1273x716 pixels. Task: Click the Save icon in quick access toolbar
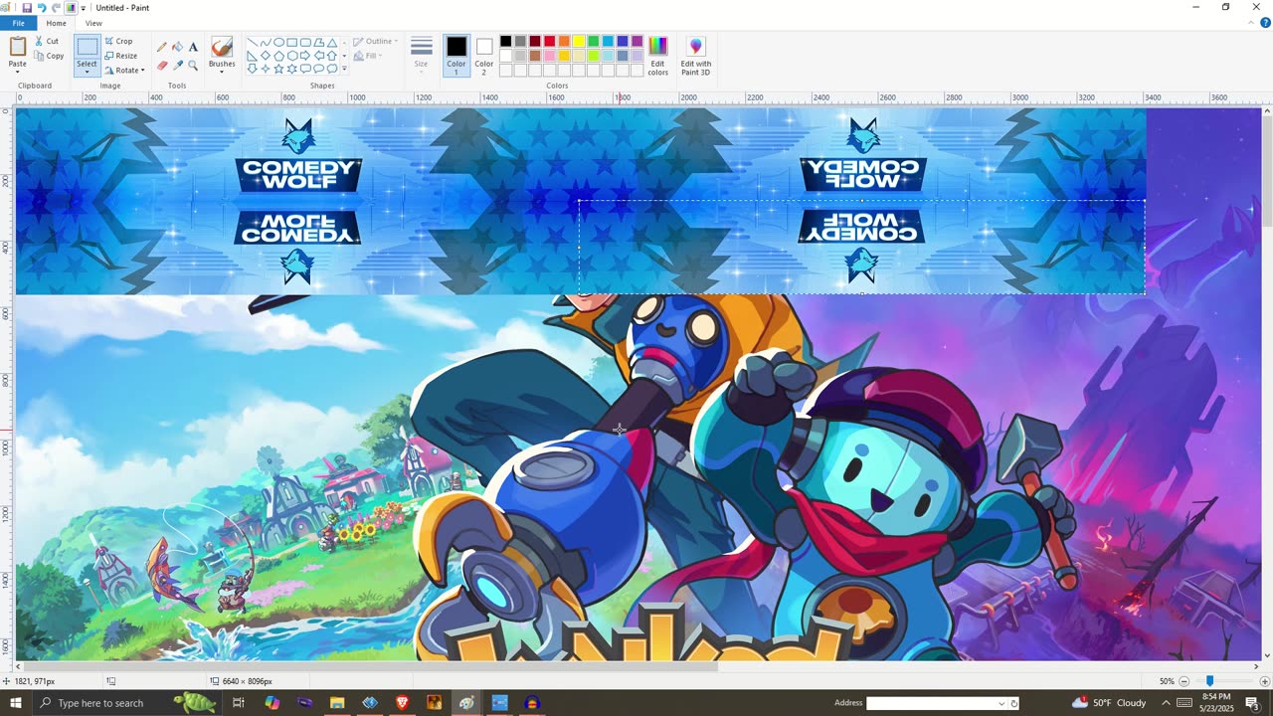click(x=27, y=8)
